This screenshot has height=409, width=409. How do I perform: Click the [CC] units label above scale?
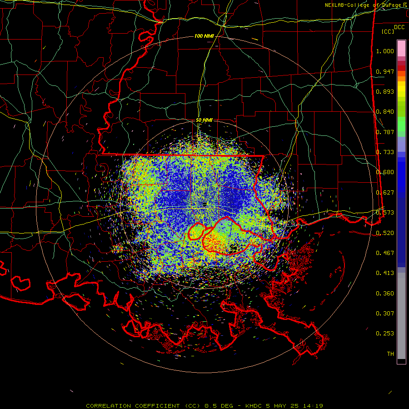388,31
